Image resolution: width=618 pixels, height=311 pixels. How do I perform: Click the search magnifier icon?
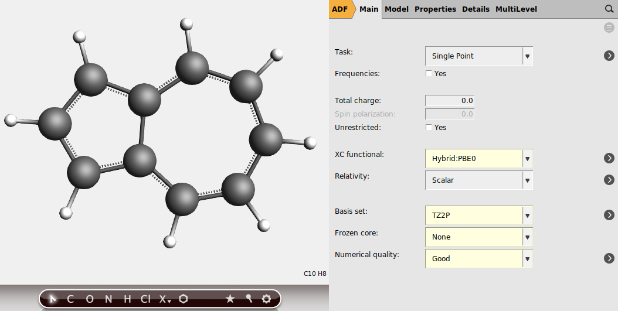609,9
